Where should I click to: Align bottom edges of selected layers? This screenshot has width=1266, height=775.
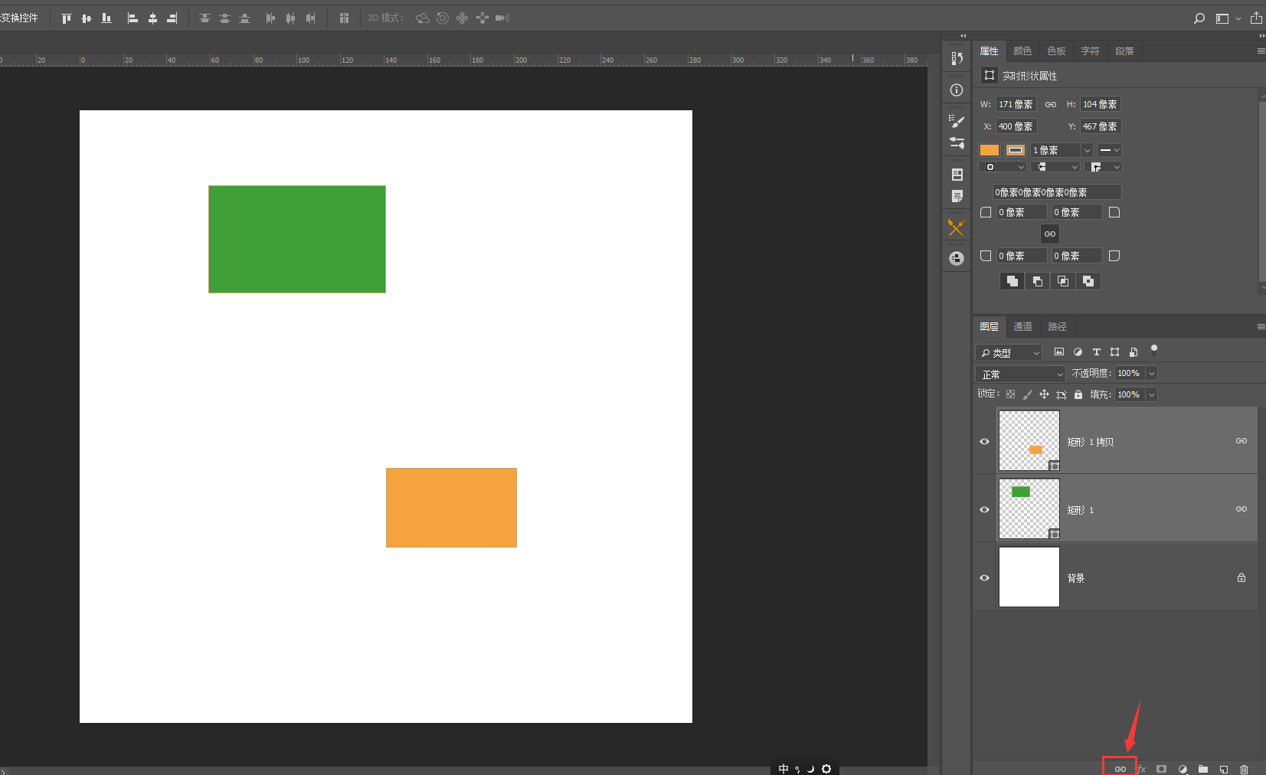pos(106,18)
